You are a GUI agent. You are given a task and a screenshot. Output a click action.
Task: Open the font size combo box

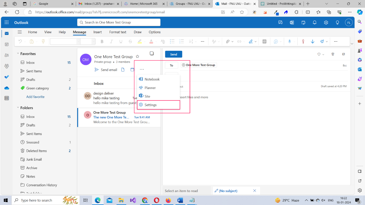click(x=88, y=41)
